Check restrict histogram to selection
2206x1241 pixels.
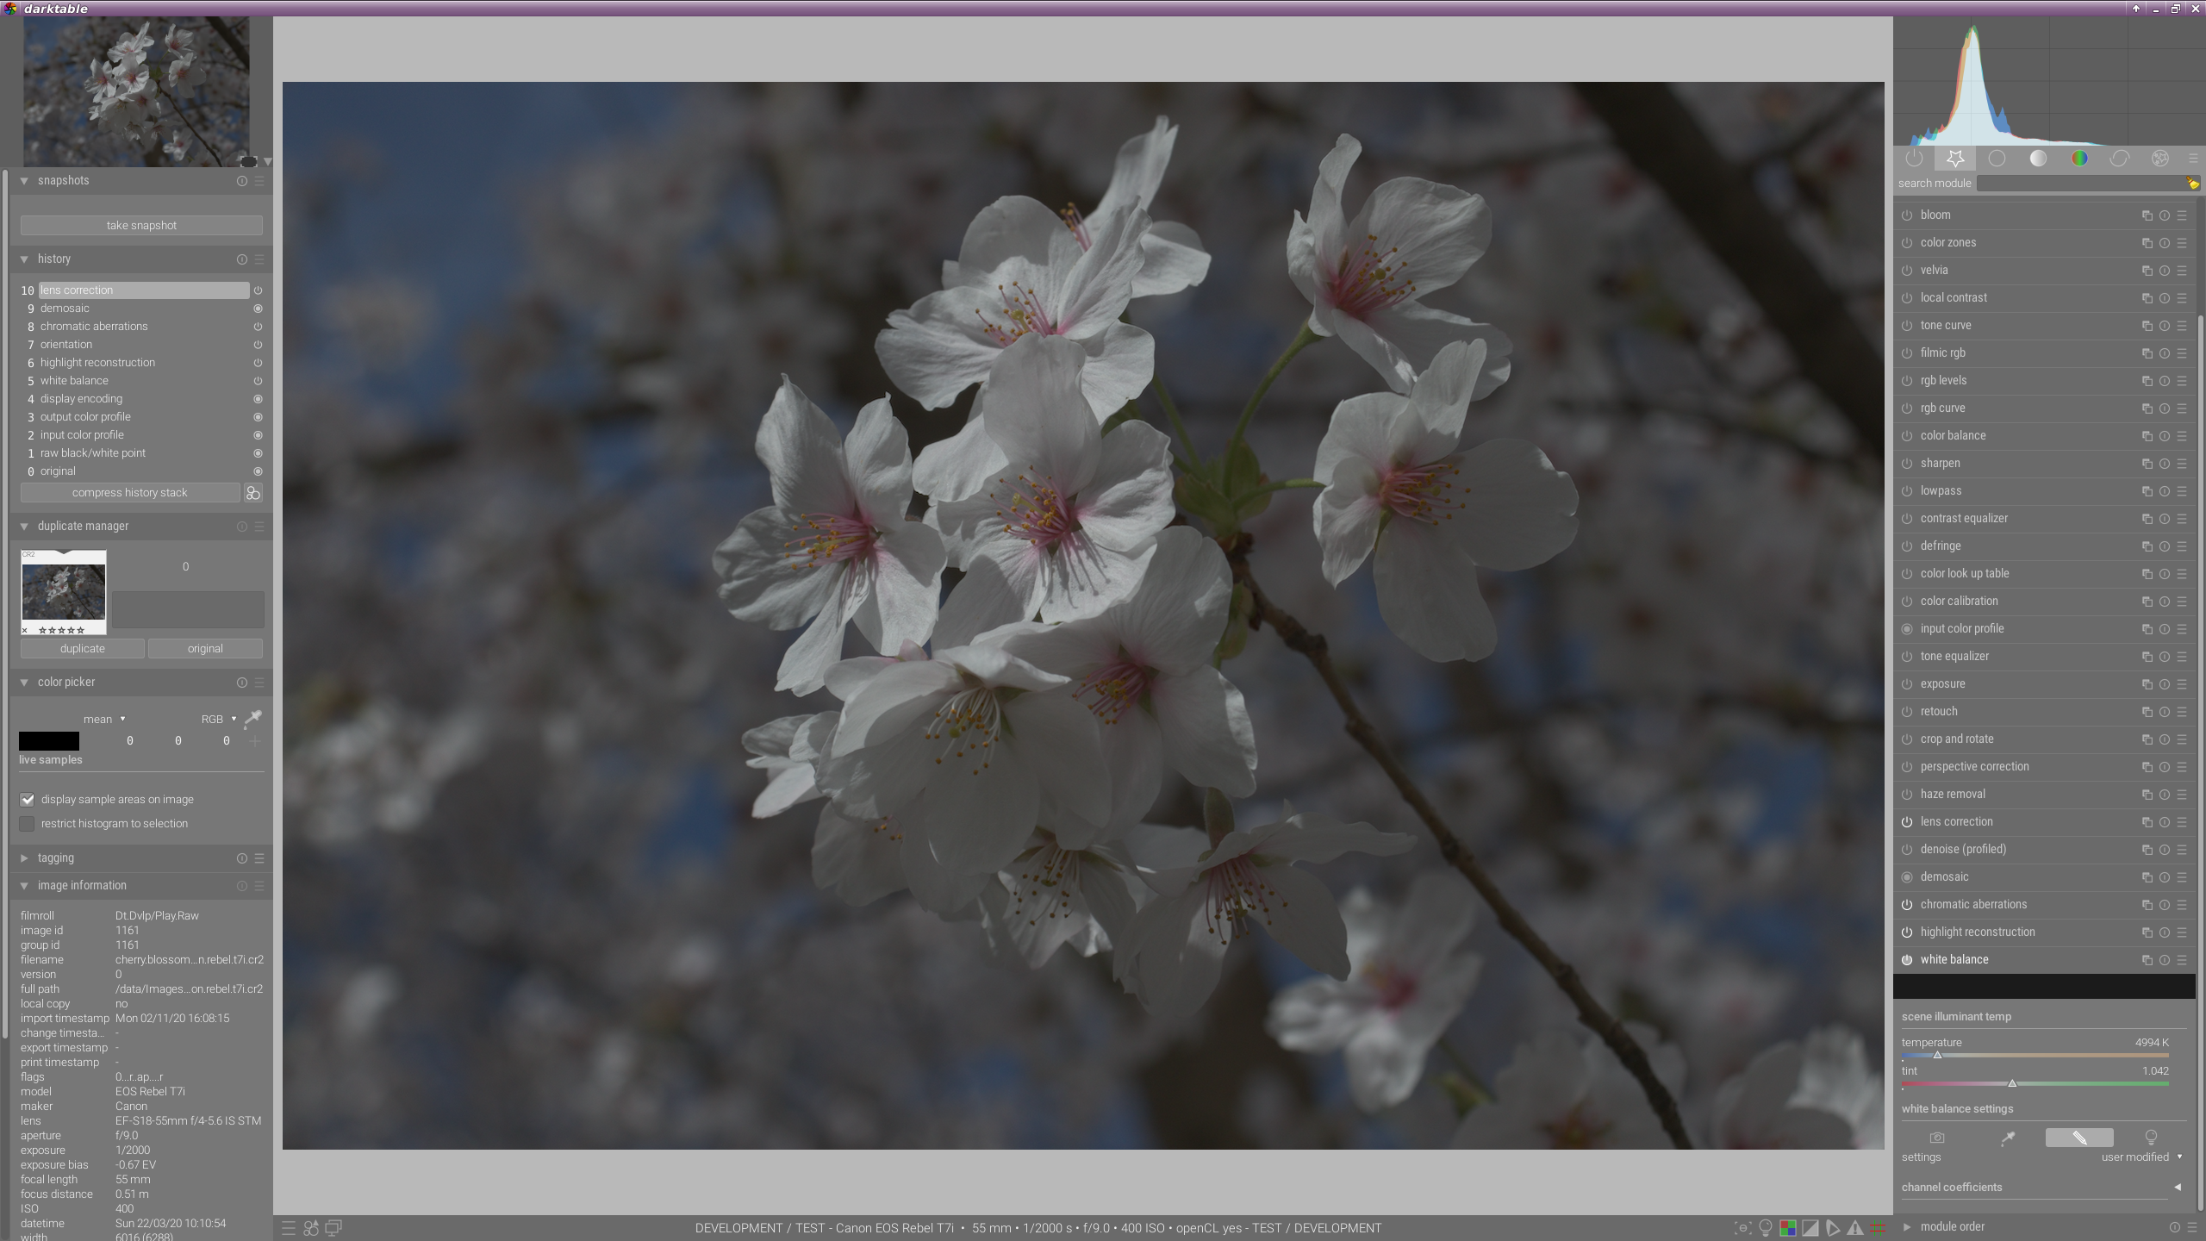[x=28, y=824]
